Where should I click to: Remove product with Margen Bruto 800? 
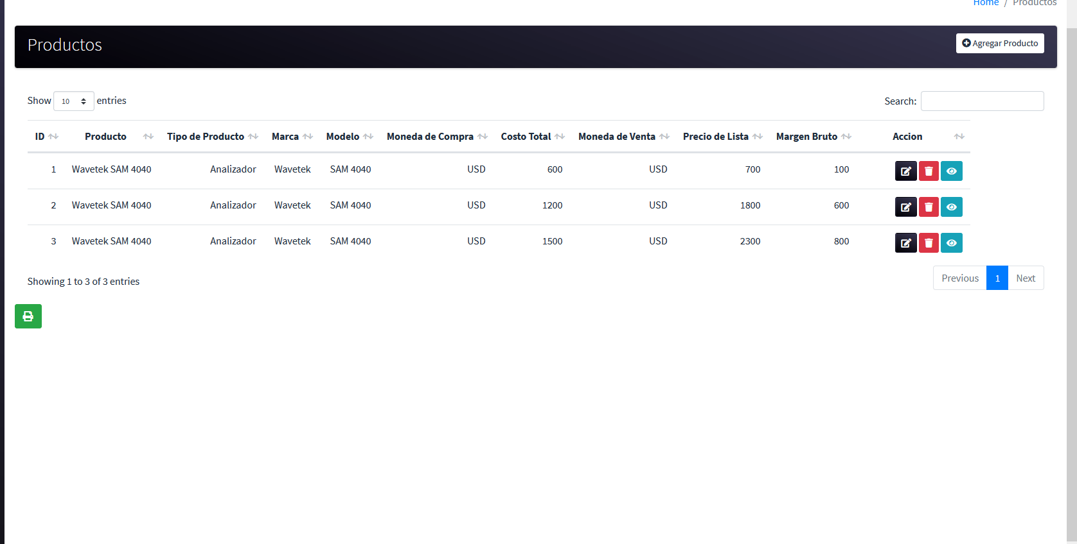pyautogui.click(x=929, y=243)
